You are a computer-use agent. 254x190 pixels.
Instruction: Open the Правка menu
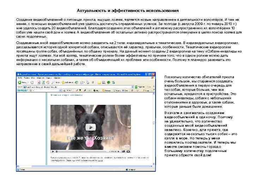[26, 78]
